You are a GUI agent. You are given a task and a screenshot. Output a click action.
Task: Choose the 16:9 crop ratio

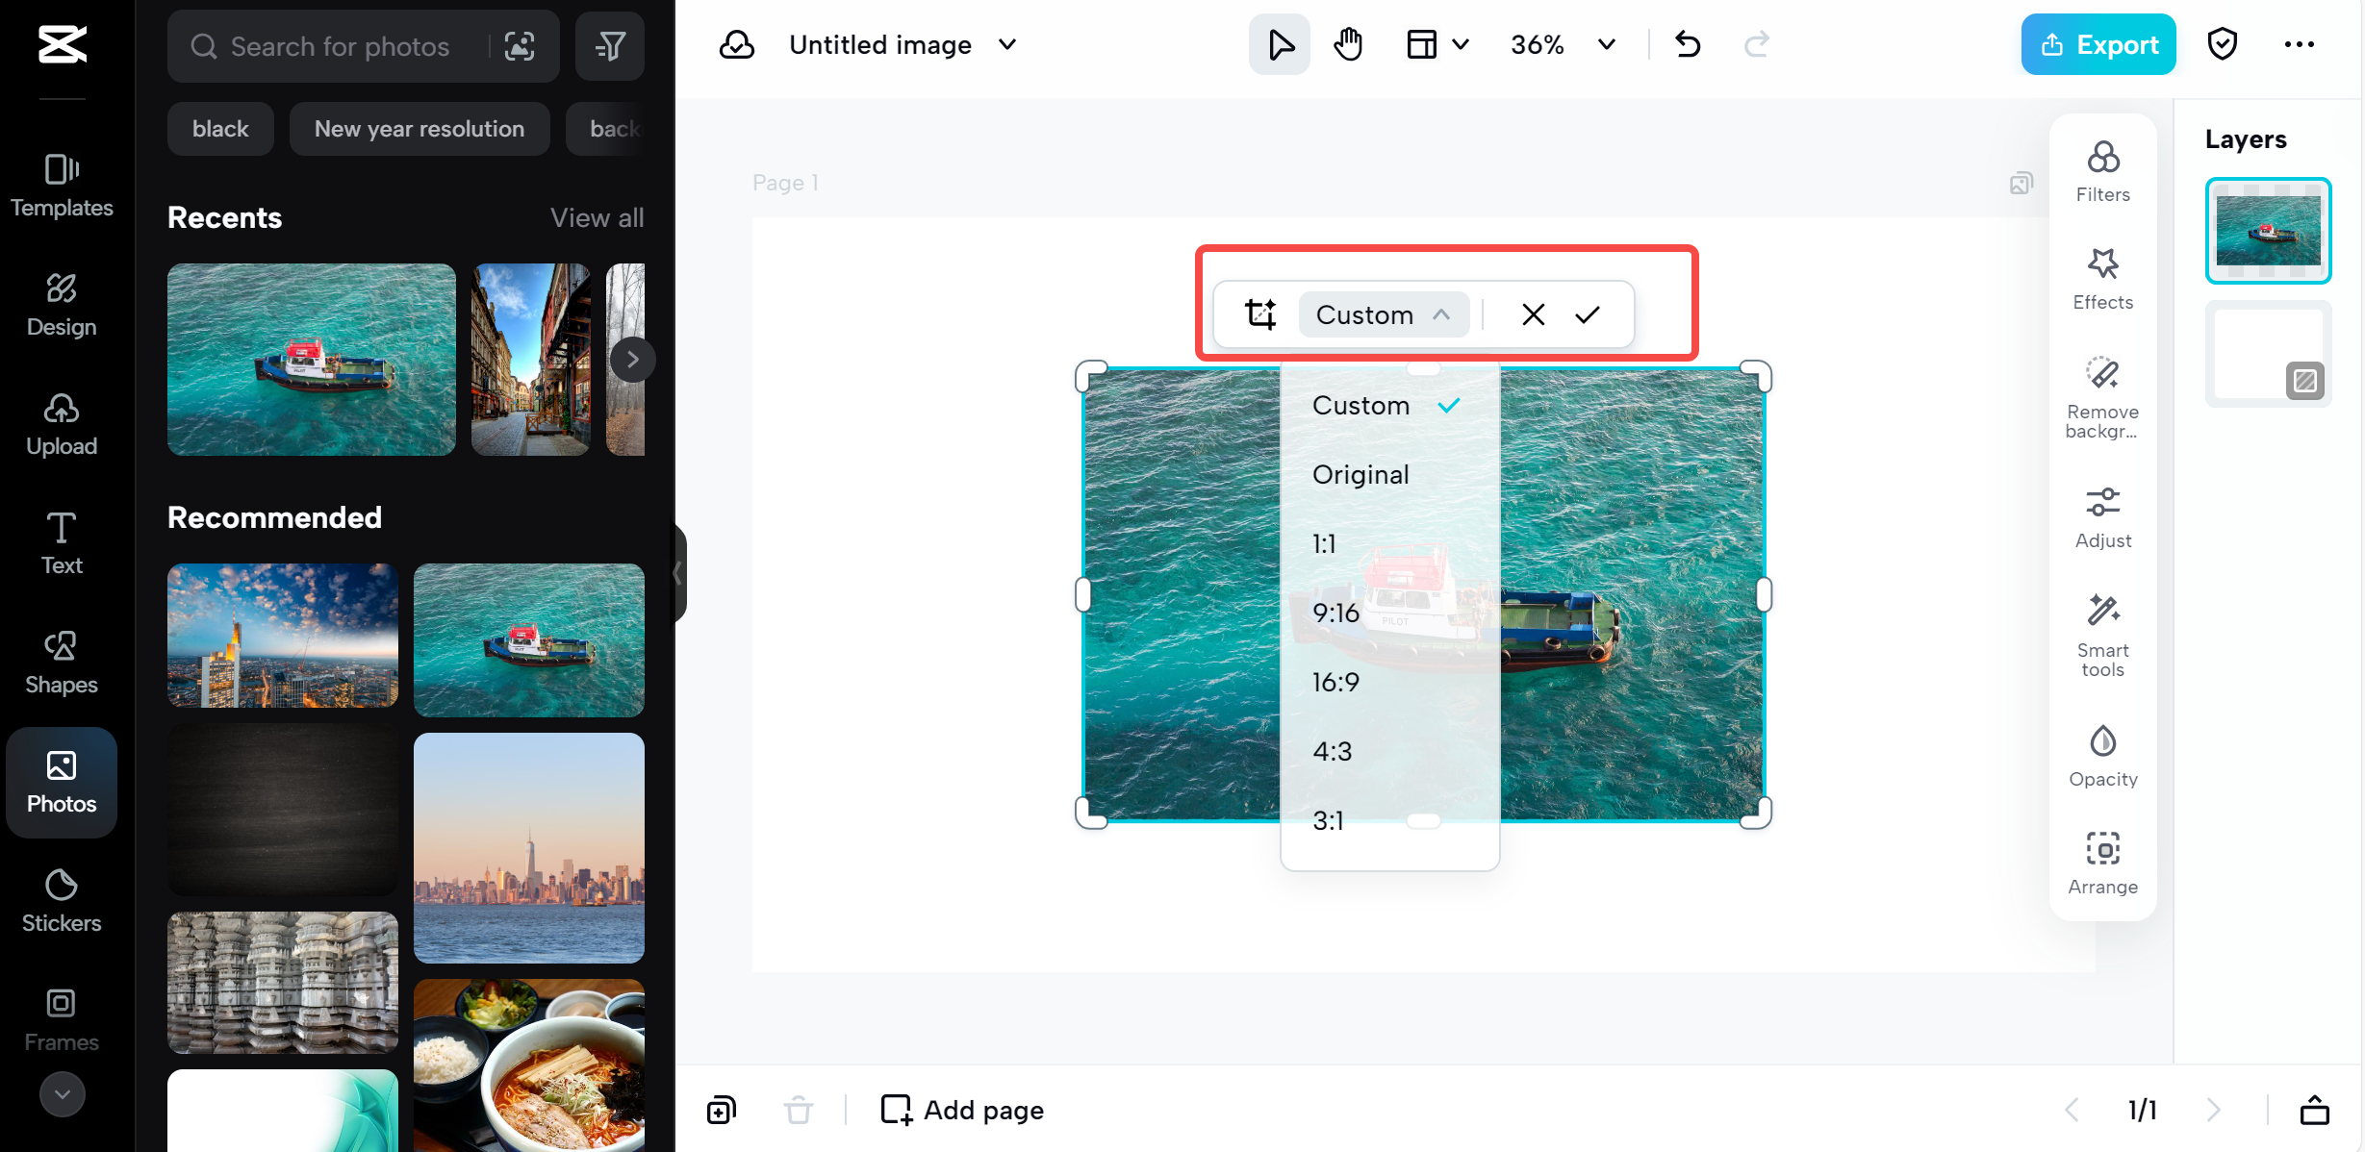[x=1335, y=682]
